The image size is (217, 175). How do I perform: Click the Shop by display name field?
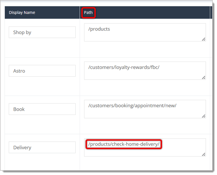point(42,32)
